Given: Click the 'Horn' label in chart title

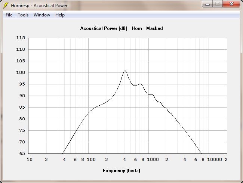Looking at the screenshot, I should coord(137,28).
